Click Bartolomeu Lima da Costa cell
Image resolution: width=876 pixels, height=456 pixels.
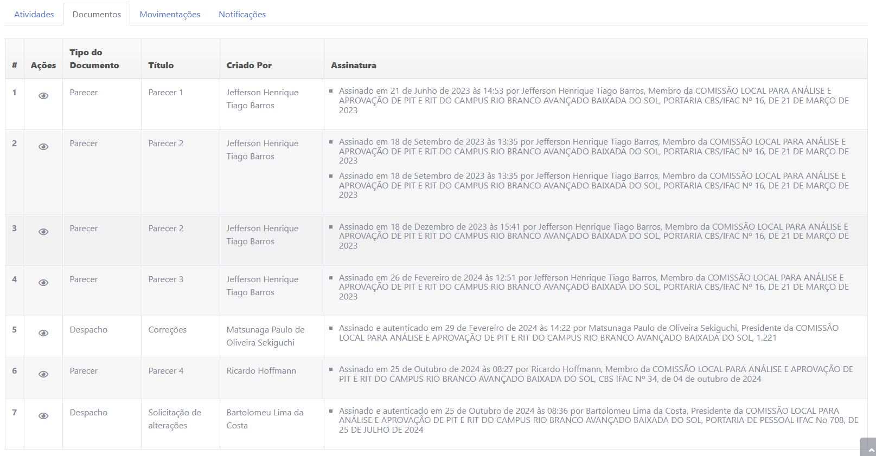click(x=265, y=419)
